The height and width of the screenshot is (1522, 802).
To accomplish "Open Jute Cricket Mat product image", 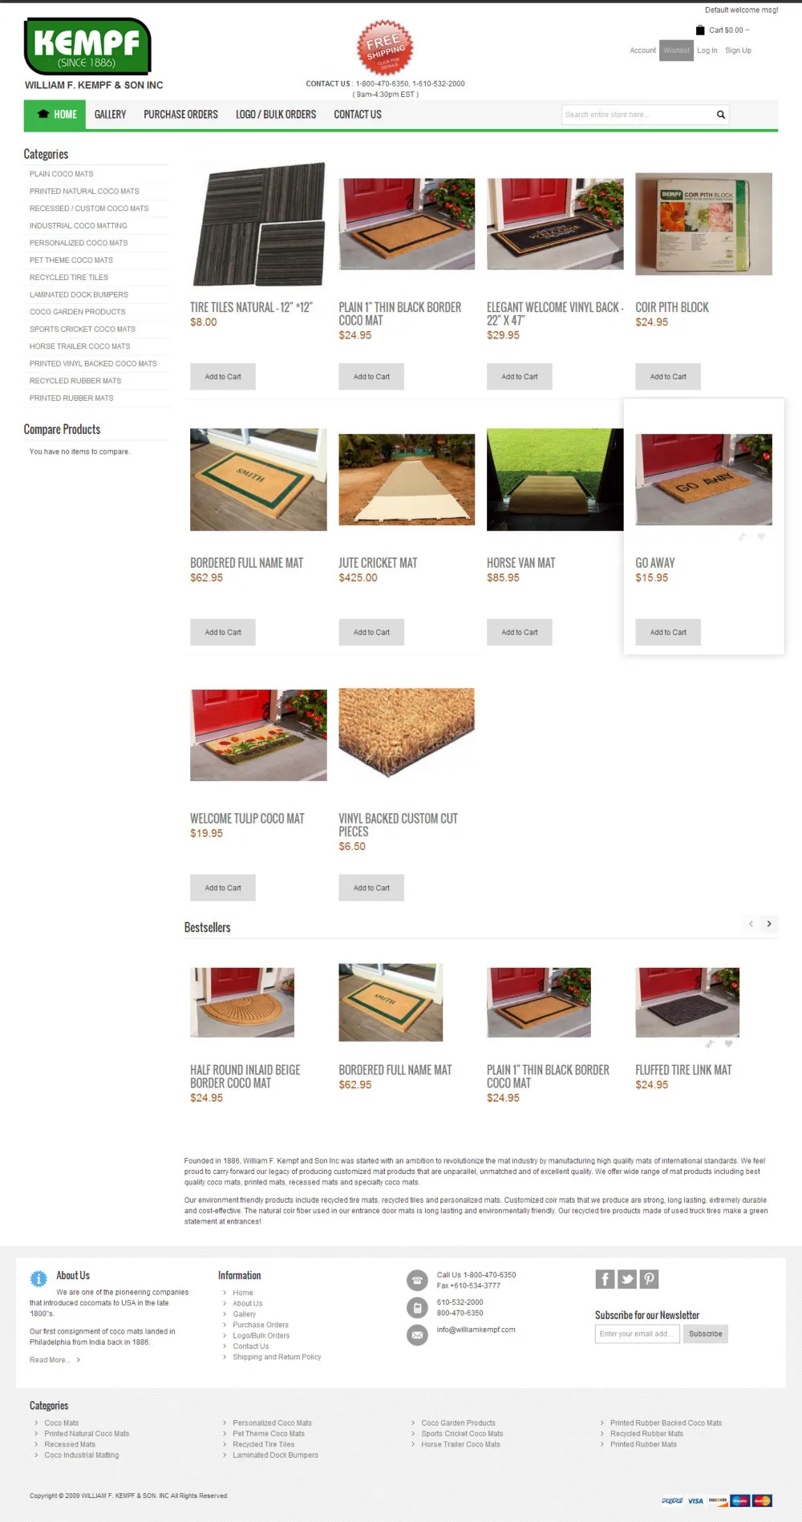I will click(x=407, y=480).
